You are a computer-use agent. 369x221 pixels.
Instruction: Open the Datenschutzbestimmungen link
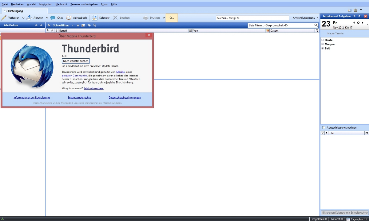[x=125, y=98]
